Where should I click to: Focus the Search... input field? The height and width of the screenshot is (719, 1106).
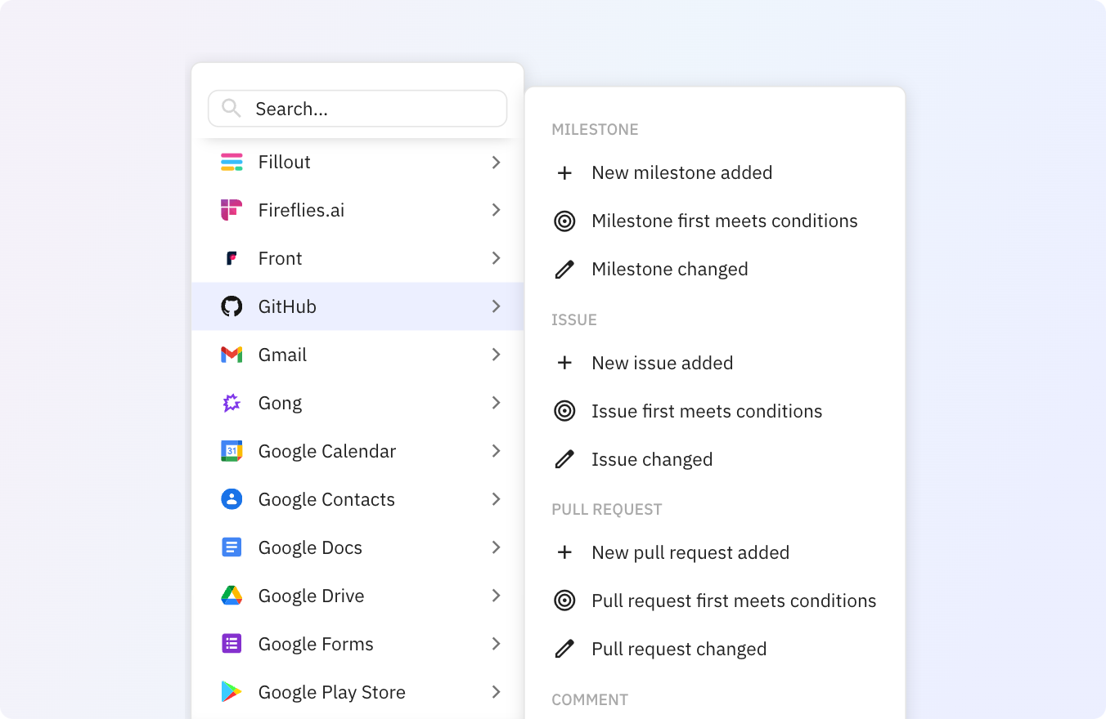357,109
